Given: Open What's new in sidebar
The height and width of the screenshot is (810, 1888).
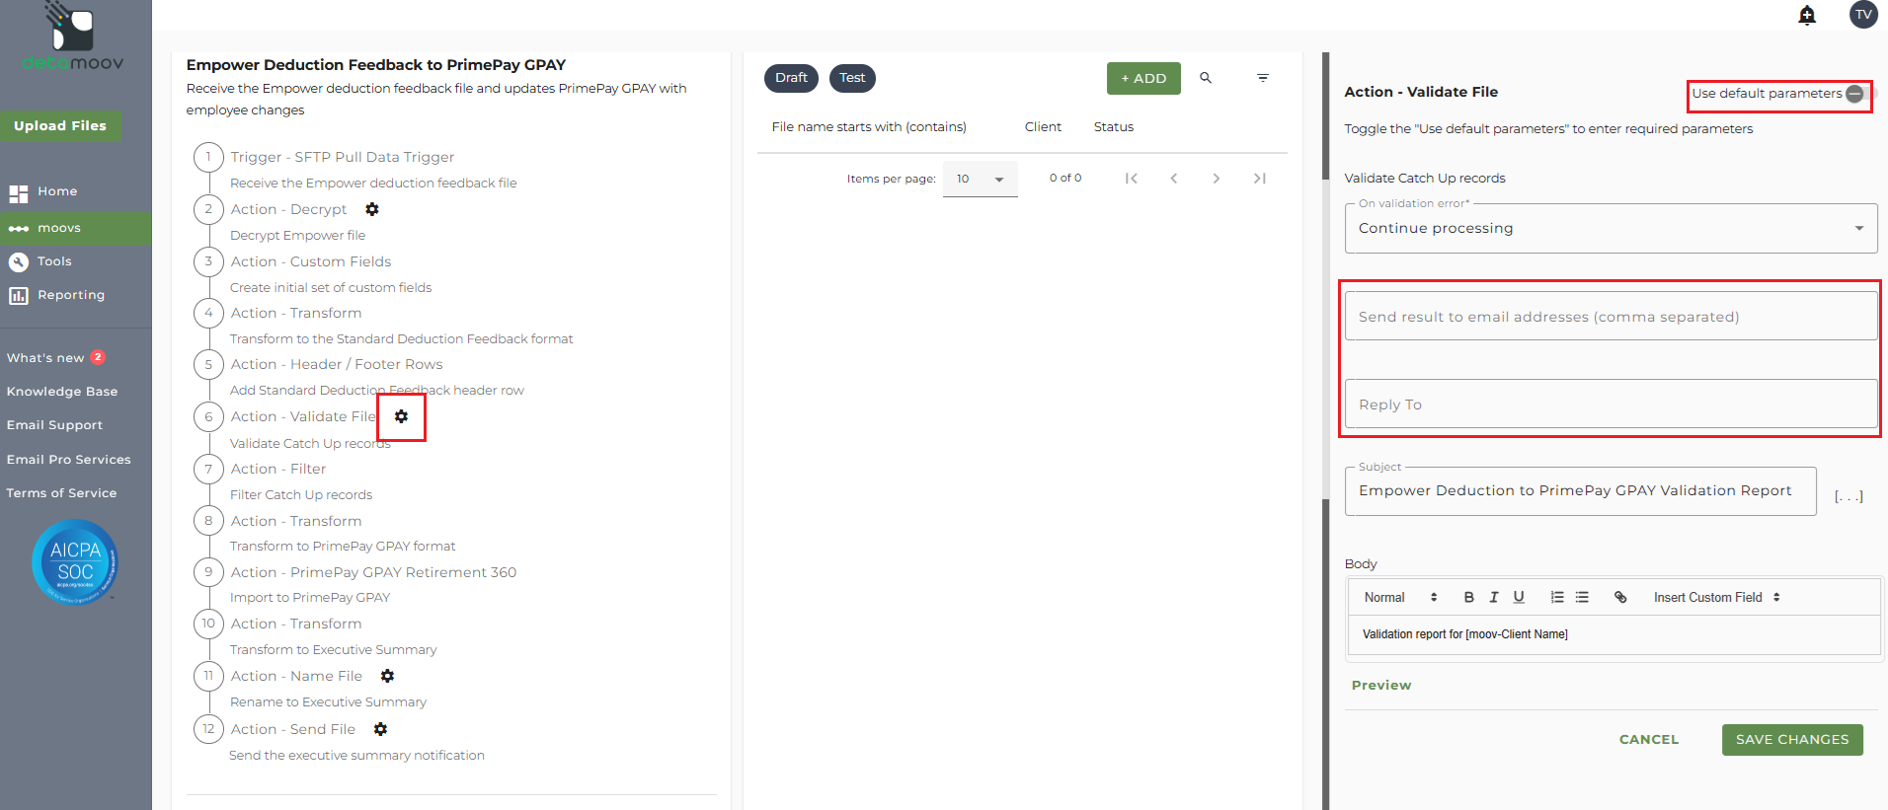Looking at the screenshot, I should tap(45, 358).
